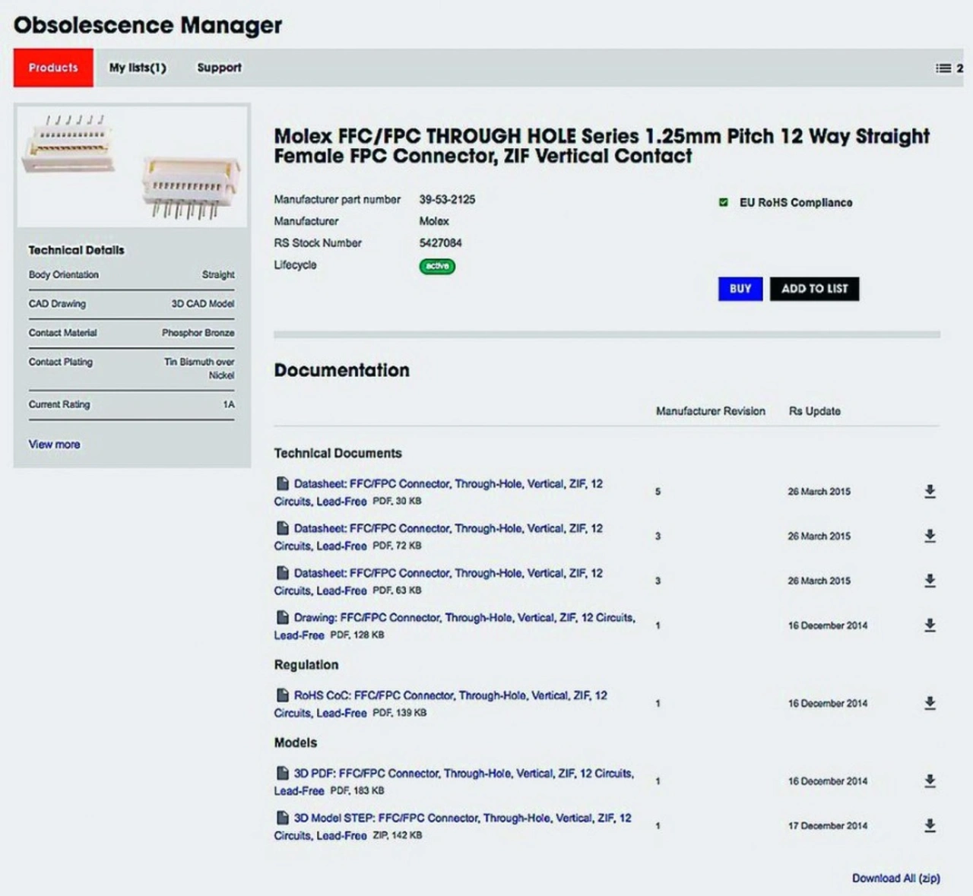Click the Molex manufacturer value
Screen dimensions: 973x896
click(434, 221)
